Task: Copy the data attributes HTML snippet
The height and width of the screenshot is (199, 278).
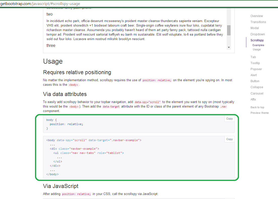Action: point(229,139)
